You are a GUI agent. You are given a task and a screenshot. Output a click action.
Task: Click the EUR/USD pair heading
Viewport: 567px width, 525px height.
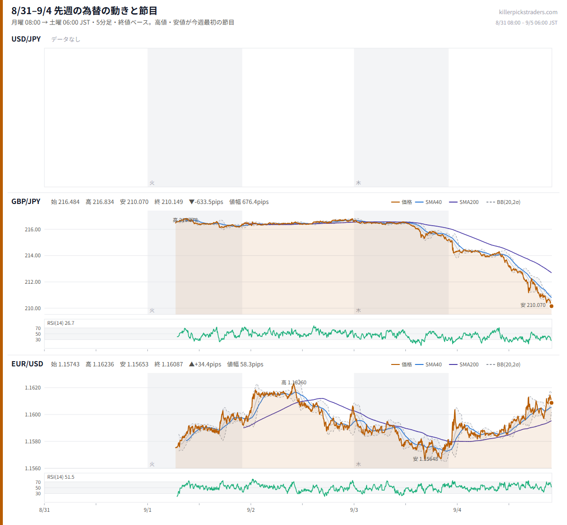27,364
